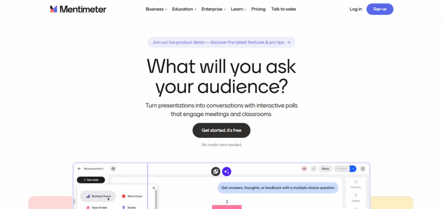Viewport: 443px width, 209px height.
Task: Close the slide type popup
Action: point(154,188)
